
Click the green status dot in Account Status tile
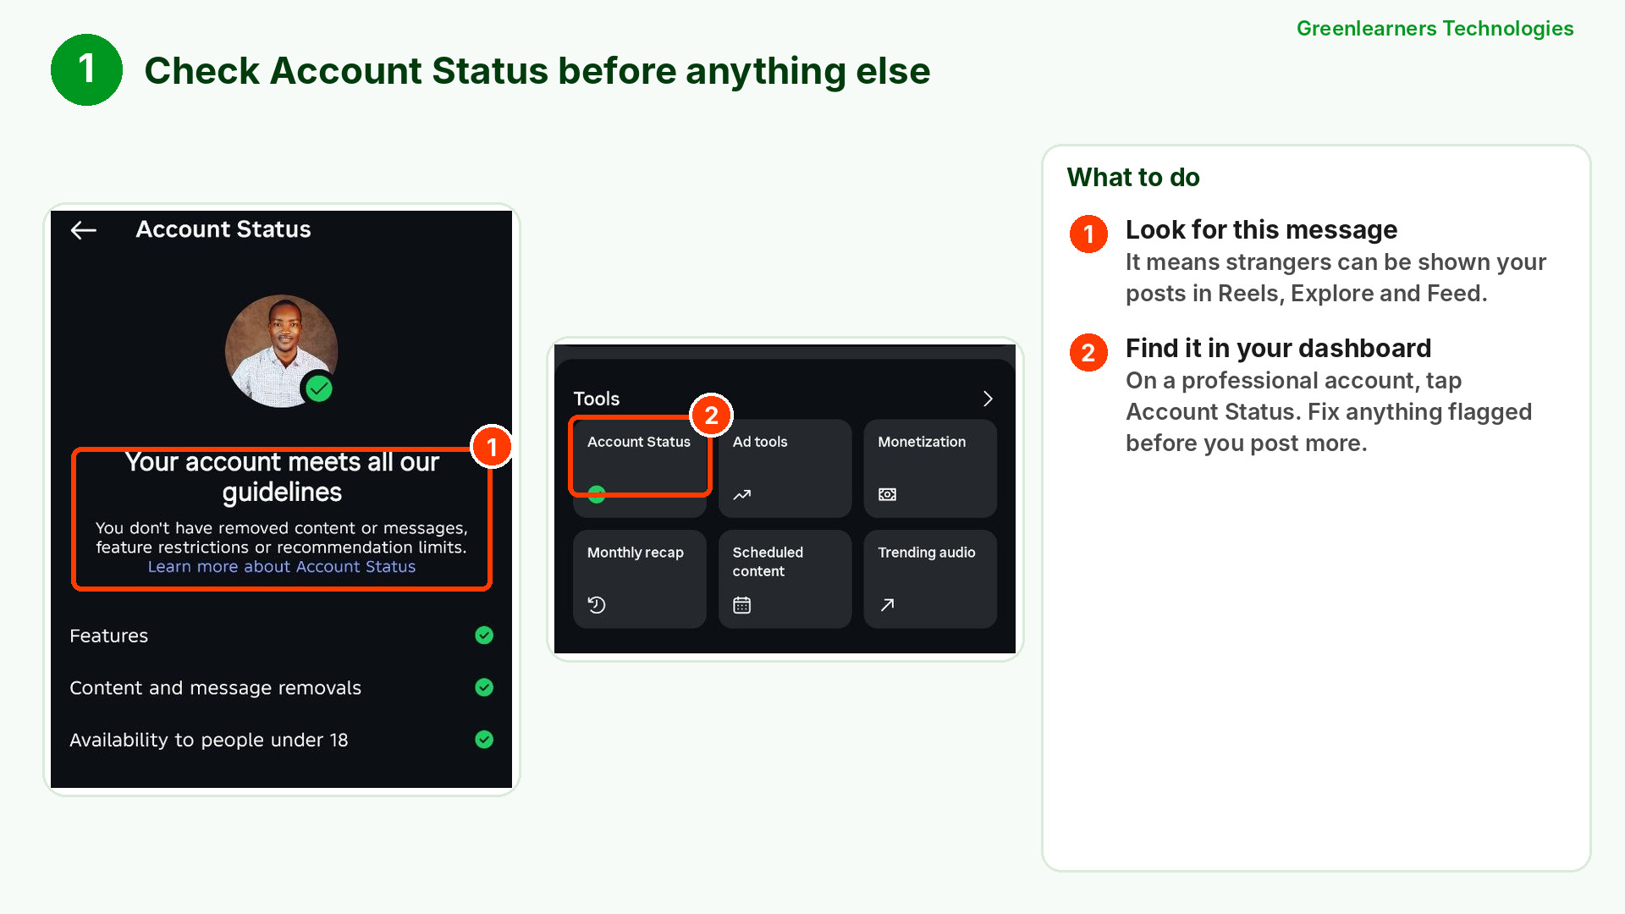tap(597, 495)
